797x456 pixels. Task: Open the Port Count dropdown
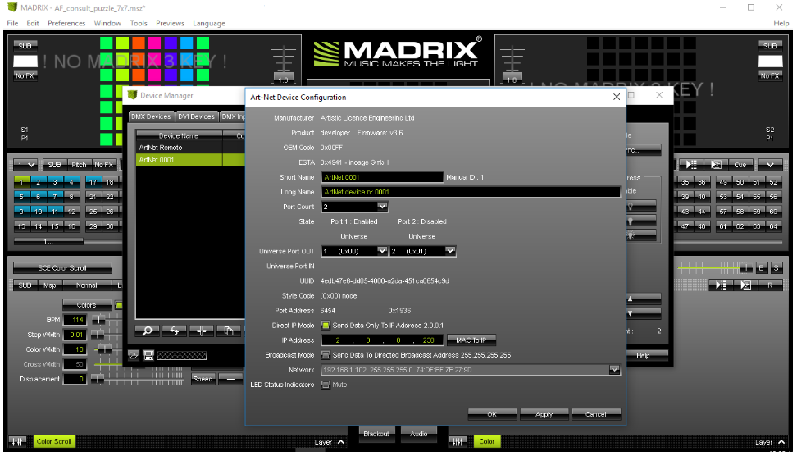click(382, 207)
